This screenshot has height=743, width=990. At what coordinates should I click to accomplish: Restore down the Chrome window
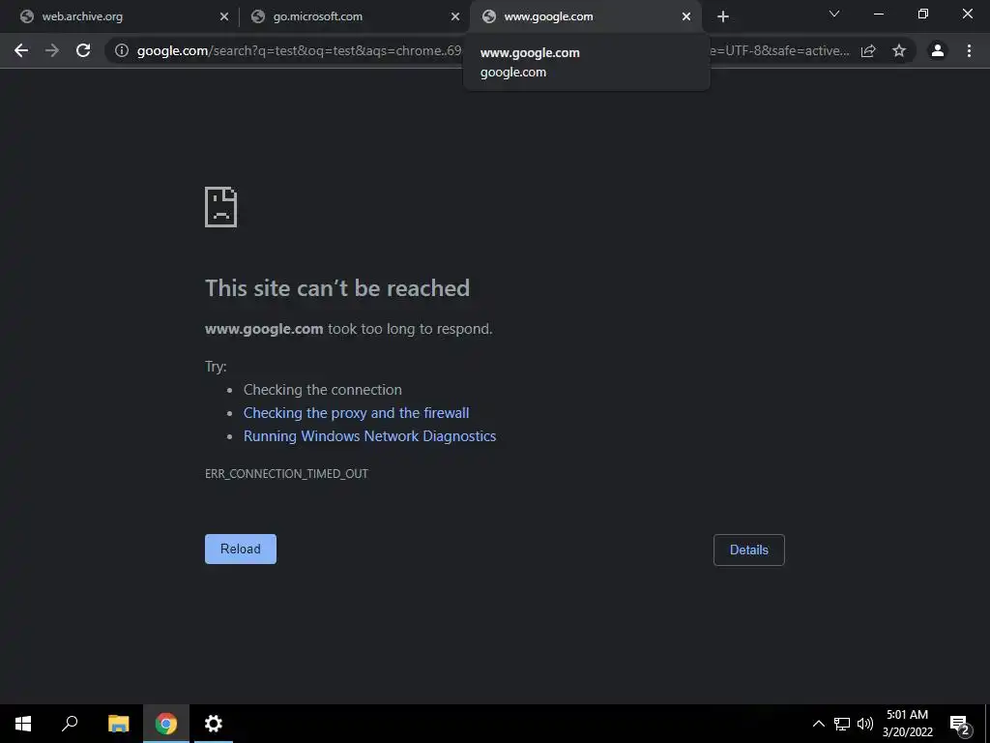[x=923, y=14]
